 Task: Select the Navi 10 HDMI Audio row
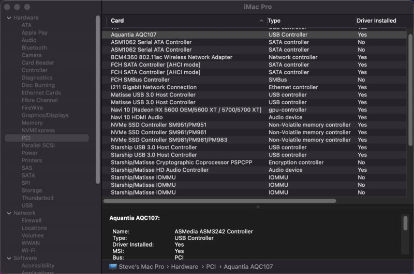[137, 117]
